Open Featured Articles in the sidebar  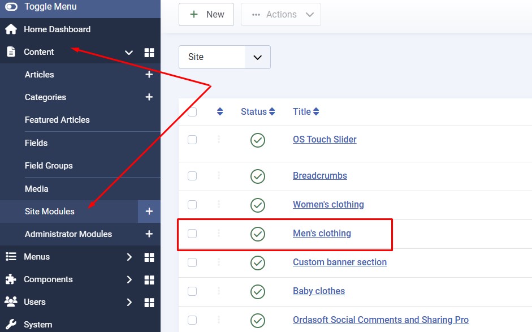[57, 120]
